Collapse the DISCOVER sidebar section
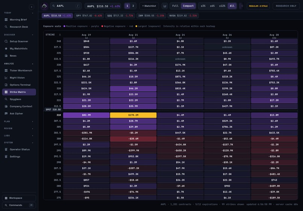This screenshot has width=303, height=211. [x=19, y=35]
